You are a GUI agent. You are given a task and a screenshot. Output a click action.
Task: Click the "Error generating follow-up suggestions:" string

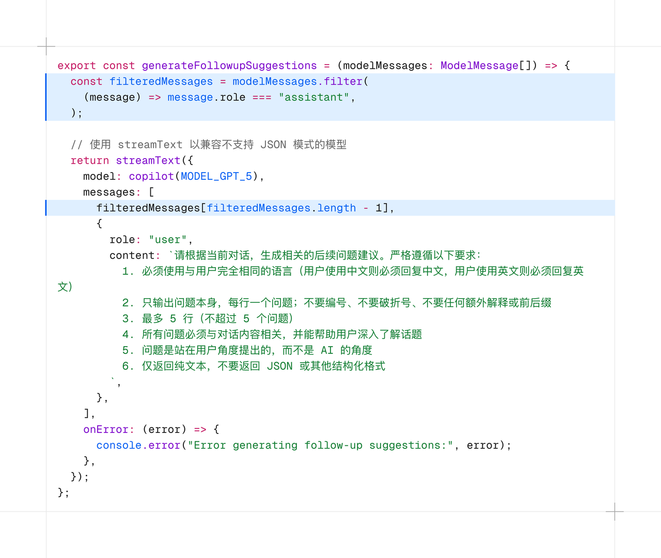coord(320,445)
